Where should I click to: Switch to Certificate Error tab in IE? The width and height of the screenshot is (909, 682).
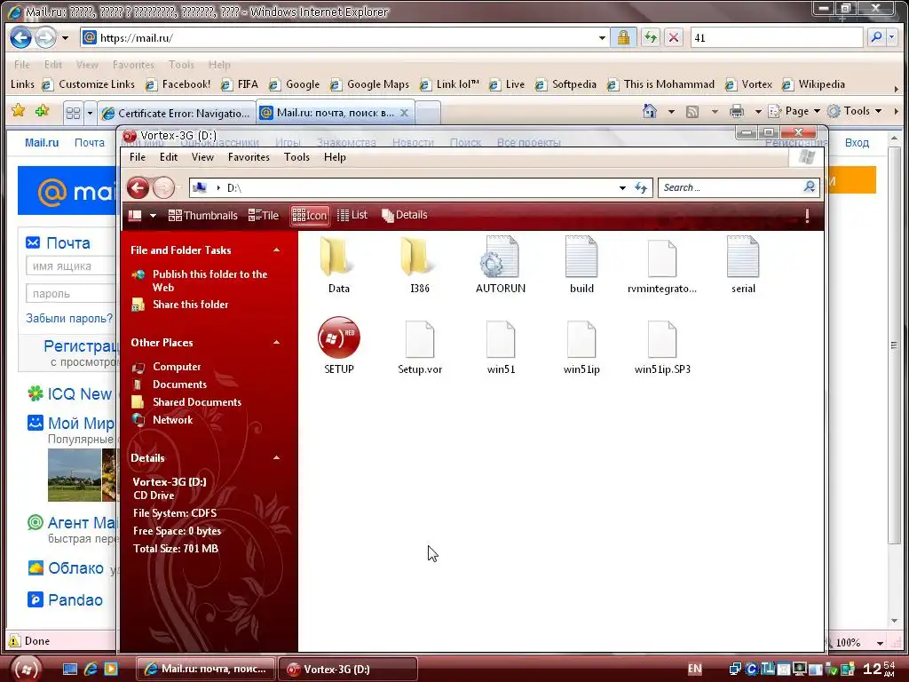coord(177,113)
